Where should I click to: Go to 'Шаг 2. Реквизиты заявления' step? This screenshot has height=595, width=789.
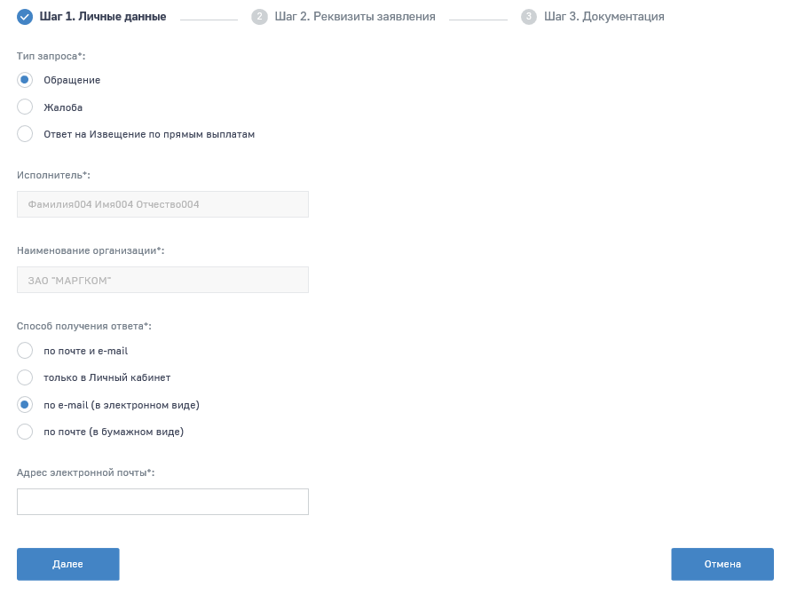(x=355, y=16)
